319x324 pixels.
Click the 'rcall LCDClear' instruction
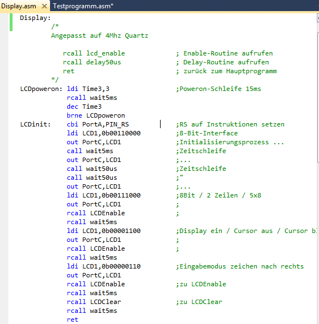point(94,302)
